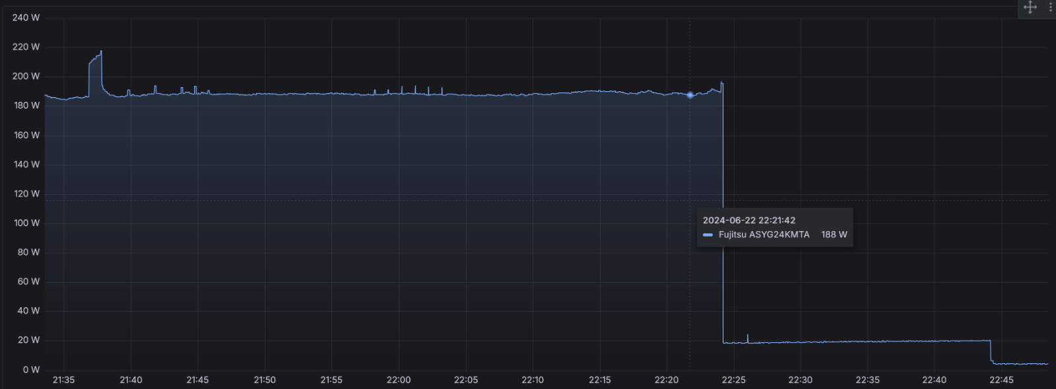The width and height of the screenshot is (1056, 389).
Task: Click the Fujitsu ASYG24KMTA series color swatch
Action: pyautogui.click(x=708, y=234)
